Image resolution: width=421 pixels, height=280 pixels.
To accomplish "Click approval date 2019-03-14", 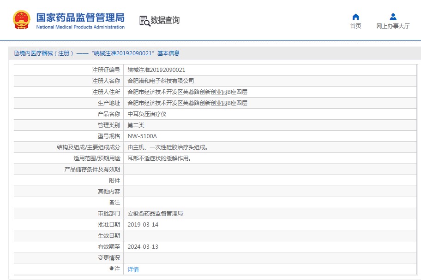I will (143, 225).
